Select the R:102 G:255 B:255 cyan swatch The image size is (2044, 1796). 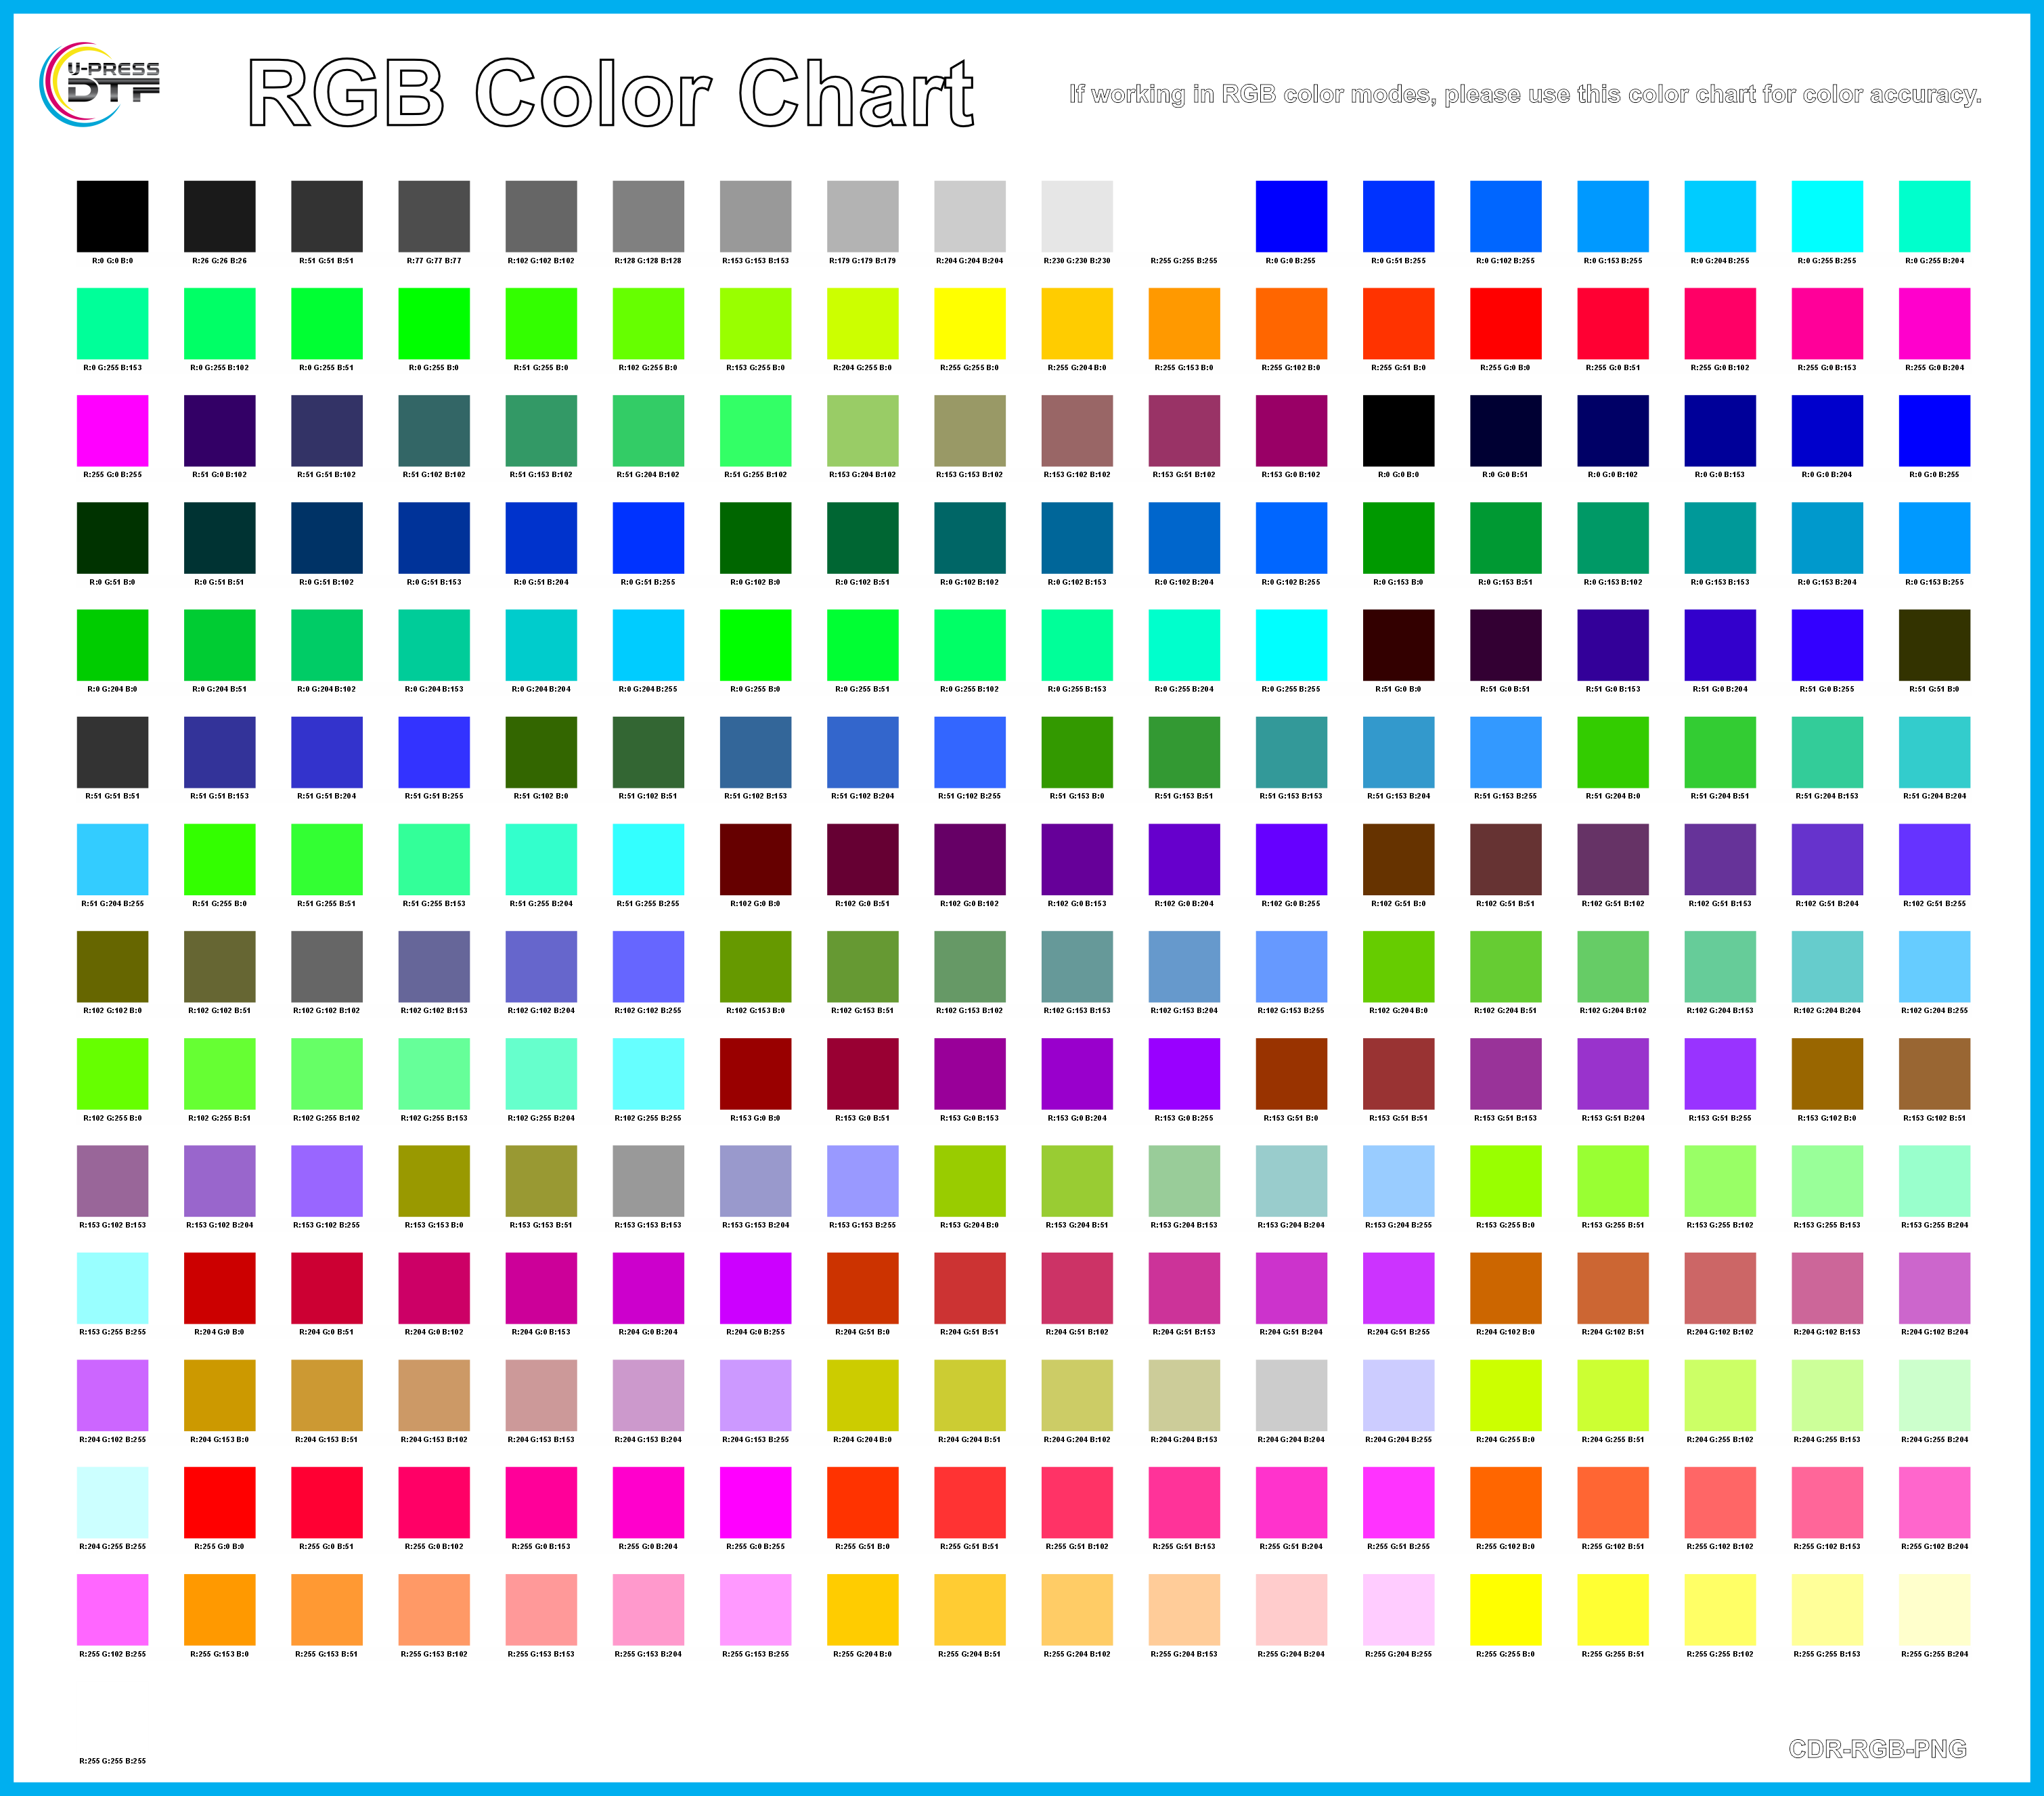tap(648, 1074)
